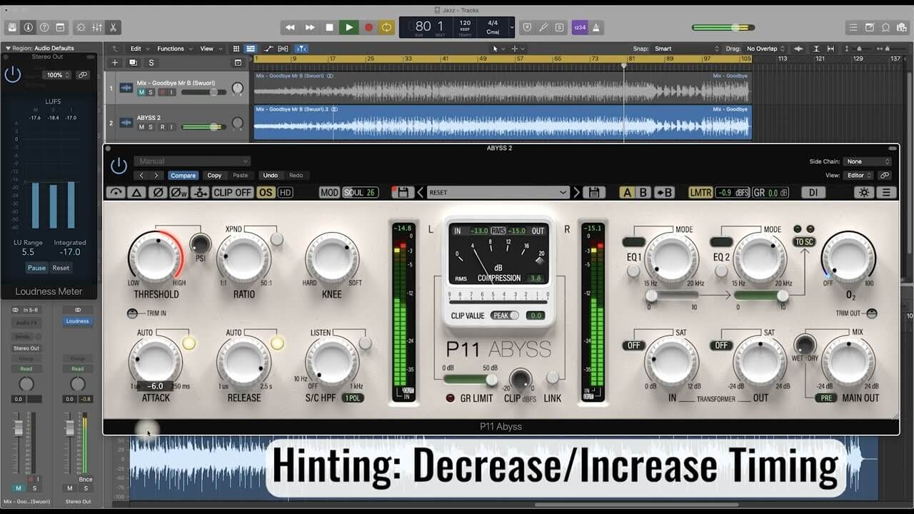Click the green Play button
This screenshot has width=914, height=514.
coord(348,27)
